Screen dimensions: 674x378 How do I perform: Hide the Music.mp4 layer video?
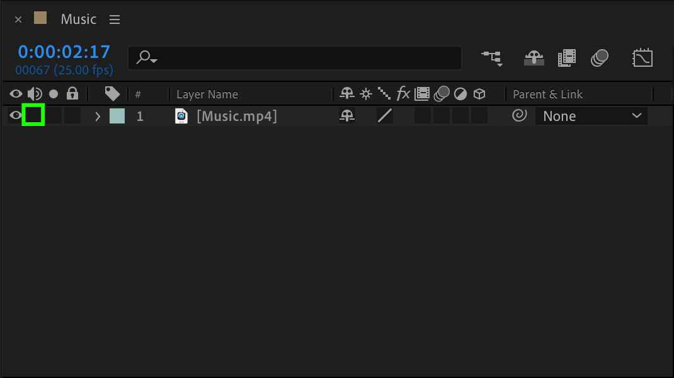pos(16,115)
